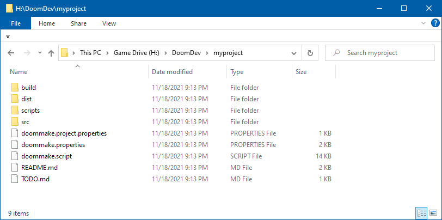Open address bar previous locations dropdown

coord(294,53)
